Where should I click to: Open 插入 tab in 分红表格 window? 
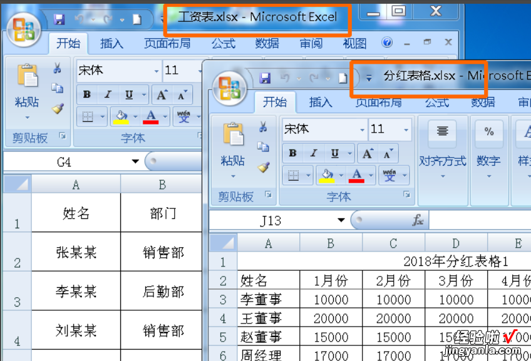pyautogui.click(x=321, y=102)
